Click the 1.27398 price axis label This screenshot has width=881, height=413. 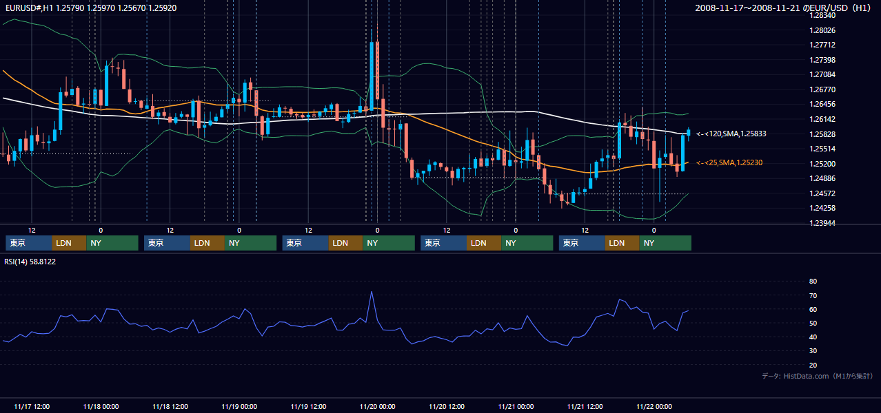(823, 61)
